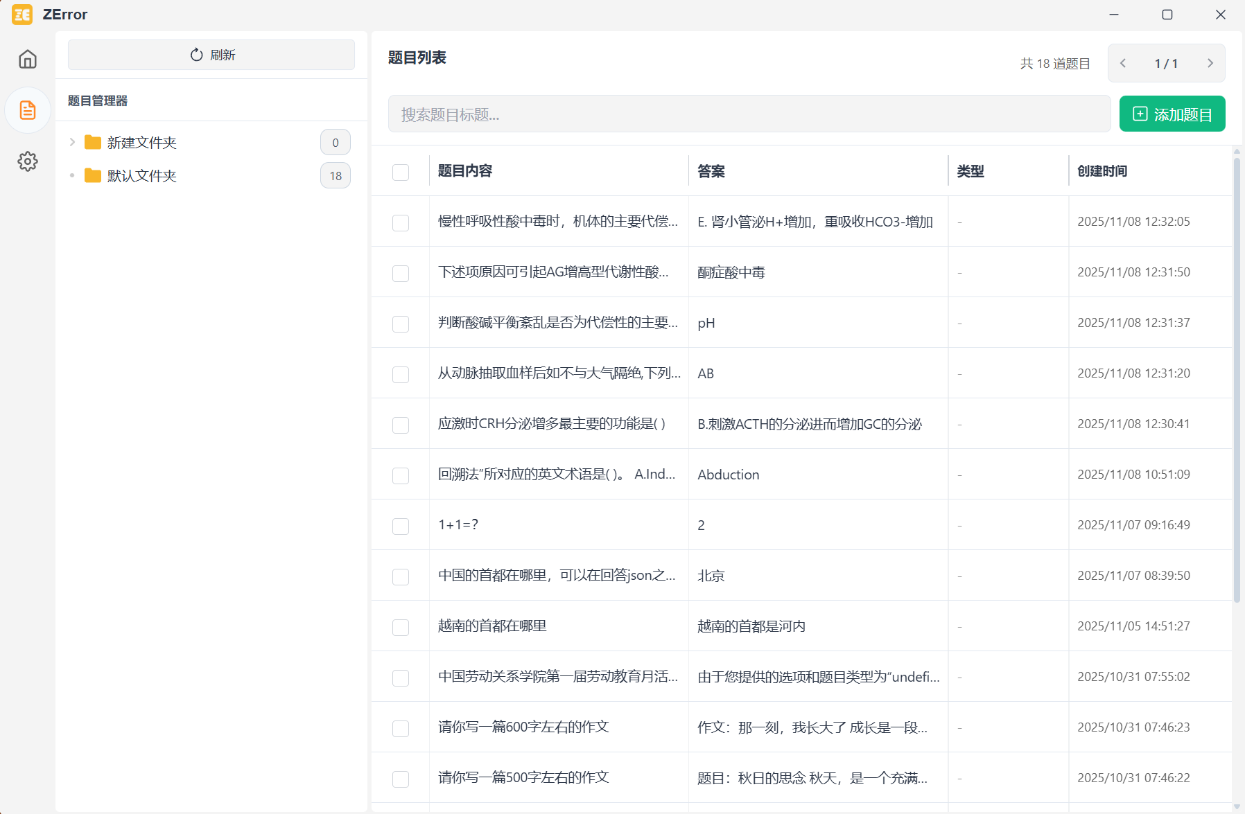The width and height of the screenshot is (1245, 814).
Task: Click the 题目内容 column header
Action: pyautogui.click(x=465, y=171)
